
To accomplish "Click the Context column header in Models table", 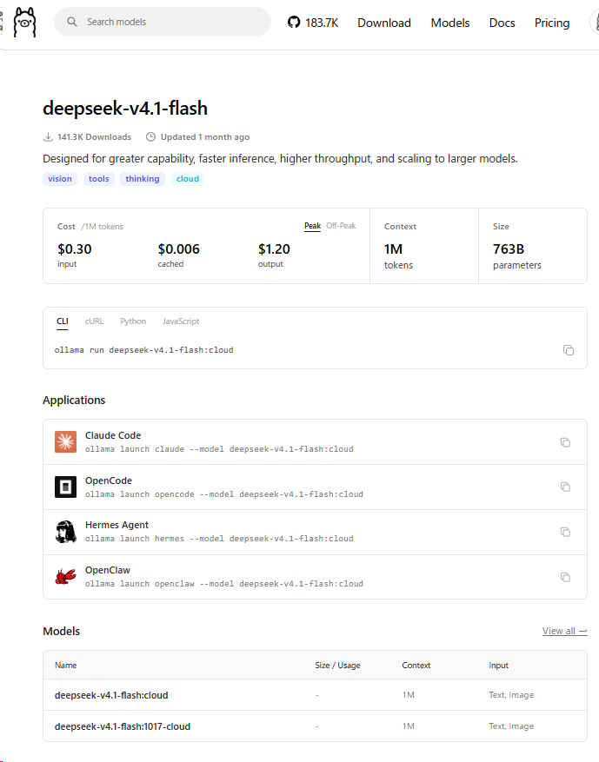I will [x=416, y=666].
